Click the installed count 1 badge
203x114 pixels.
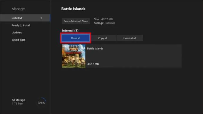[x=41, y=18]
